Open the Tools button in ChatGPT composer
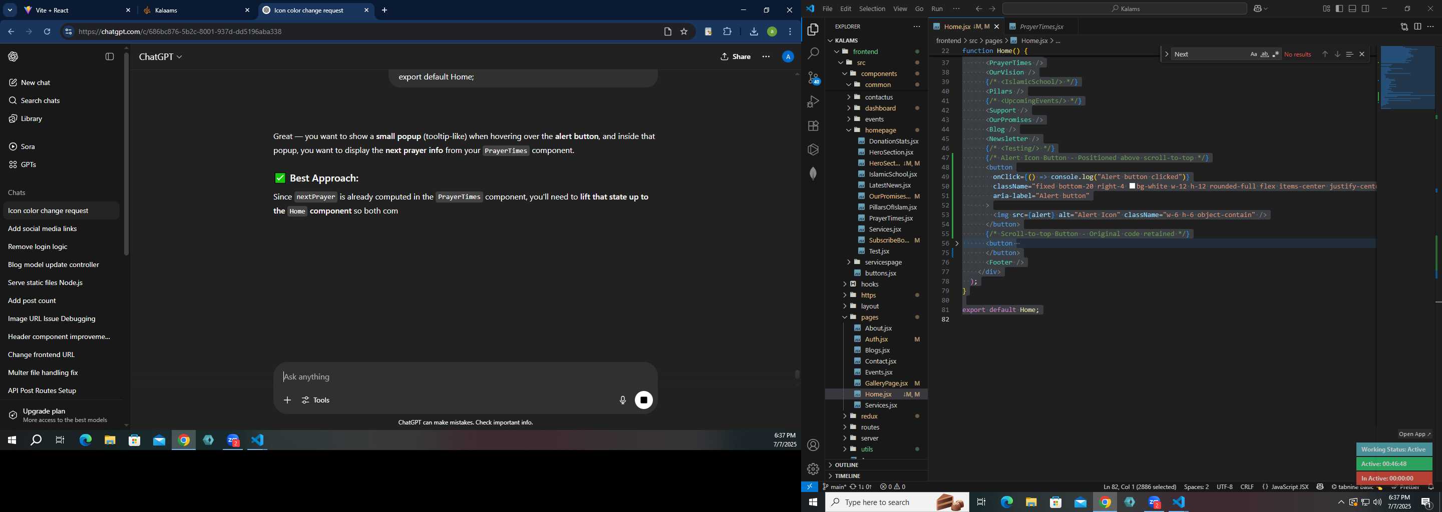Viewport: 1442px width, 512px height. click(316, 400)
